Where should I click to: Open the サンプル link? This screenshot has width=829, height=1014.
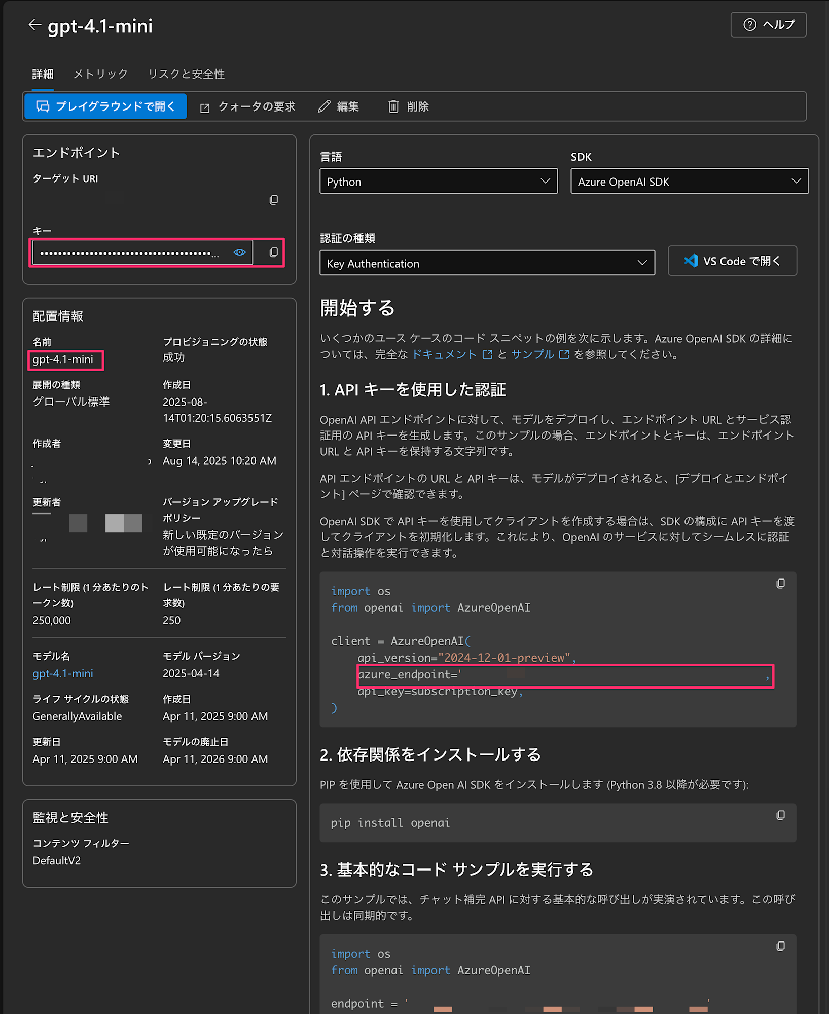click(x=540, y=354)
